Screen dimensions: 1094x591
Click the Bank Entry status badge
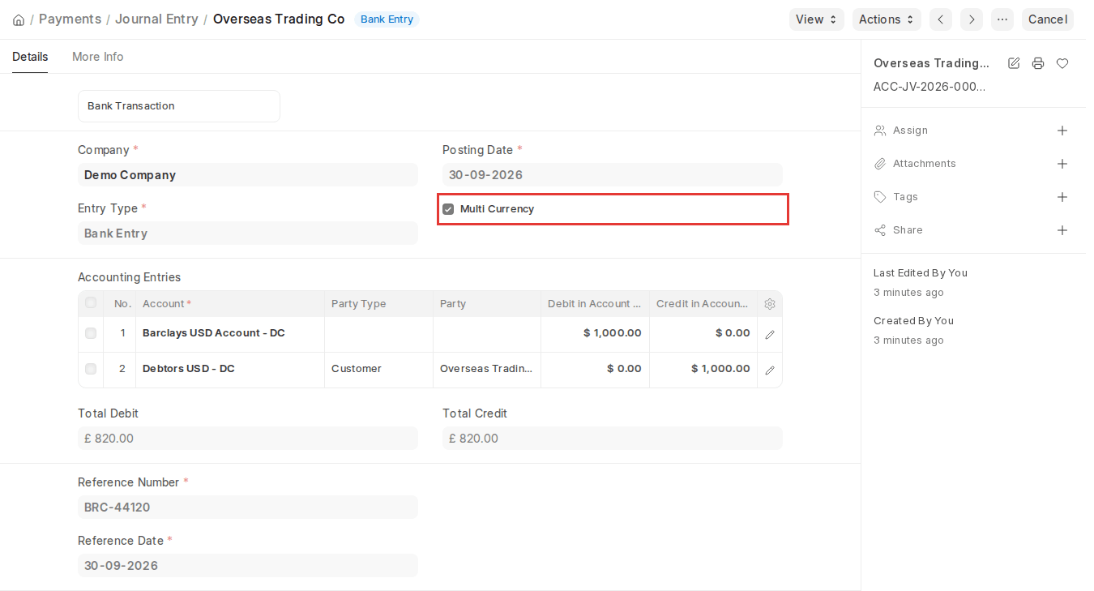(387, 19)
